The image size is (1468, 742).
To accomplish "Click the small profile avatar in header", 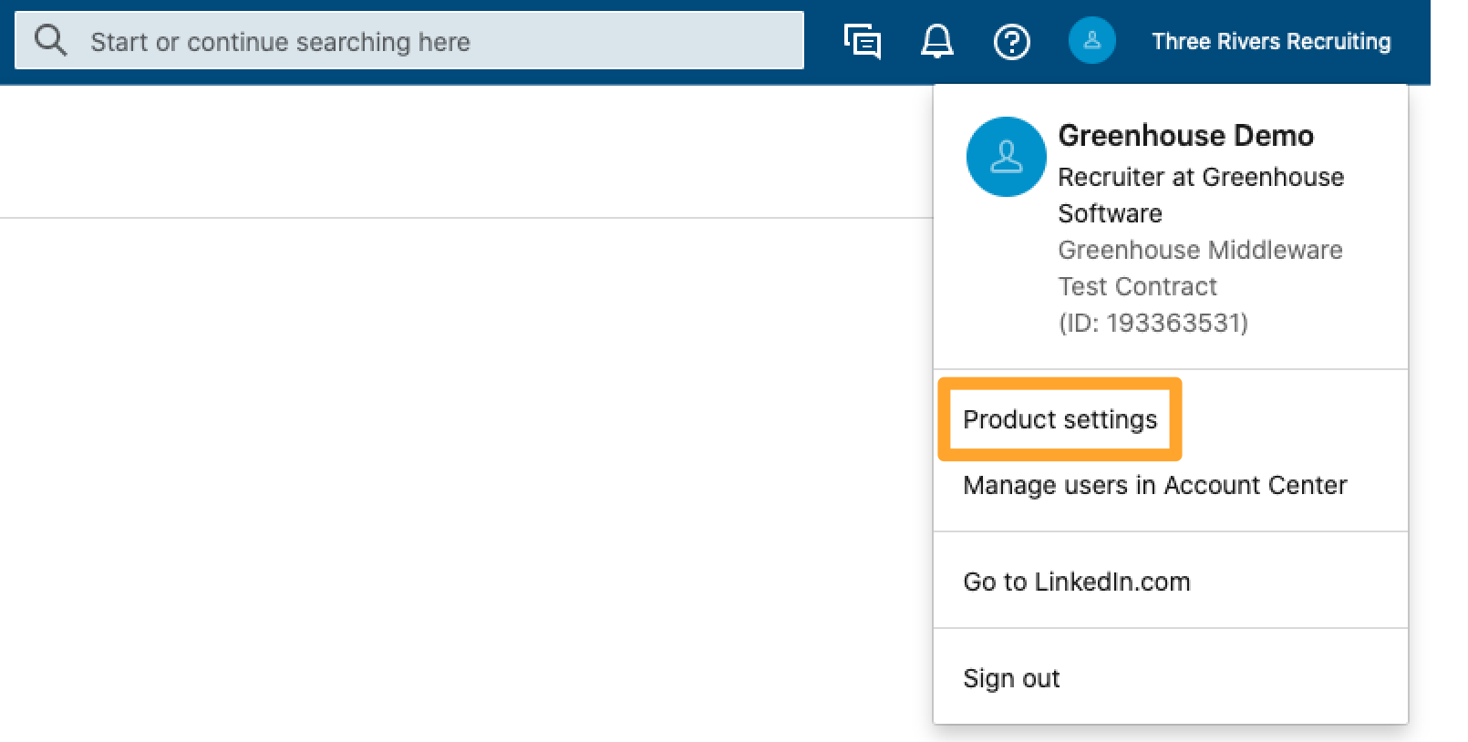I will click(1091, 41).
